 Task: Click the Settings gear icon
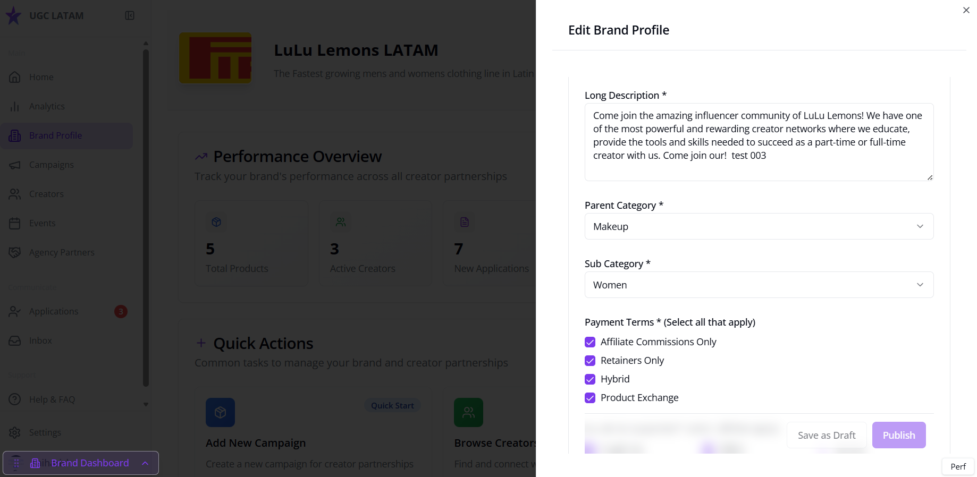pyautogui.click(x=15, y=432)
